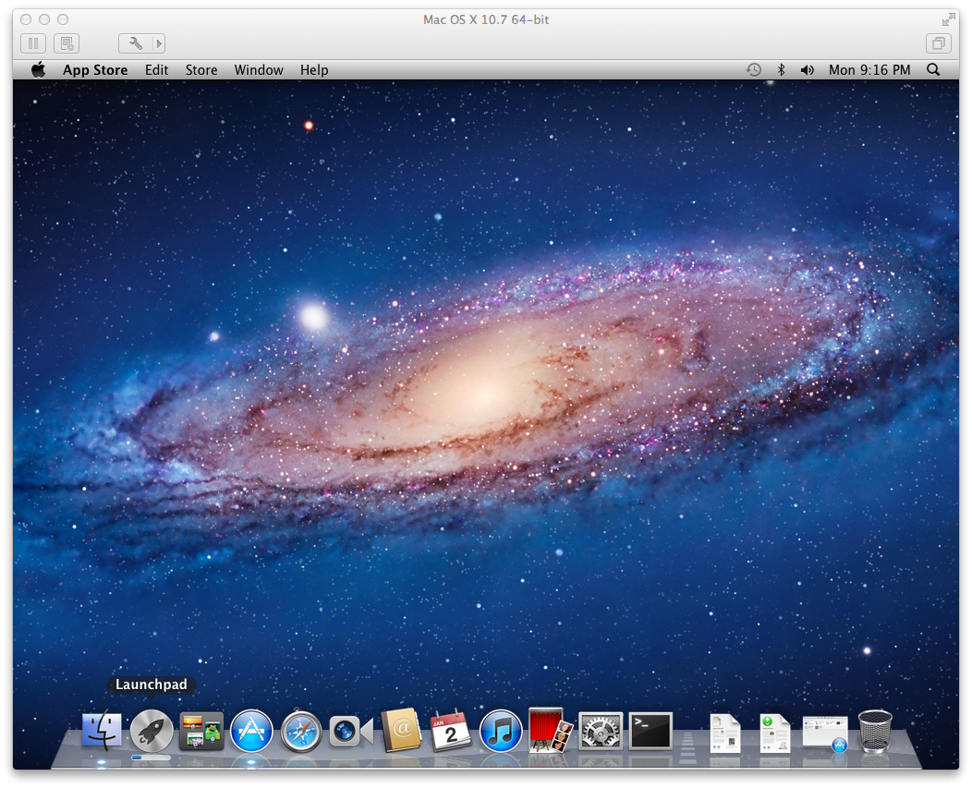Expand the wrench settings arrow dropdown

(159, 43)
